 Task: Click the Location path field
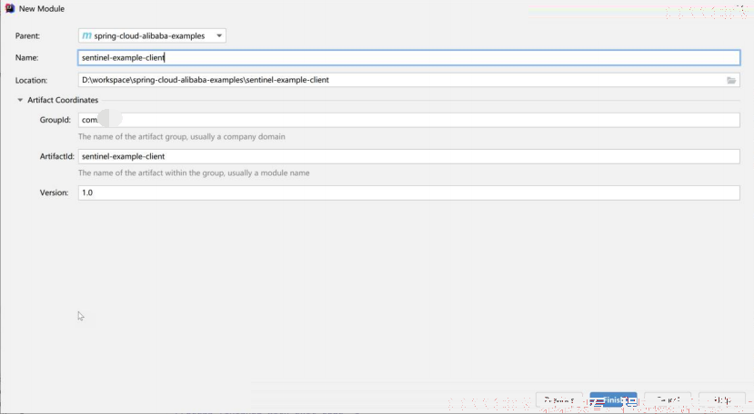(x=408, y=80)
